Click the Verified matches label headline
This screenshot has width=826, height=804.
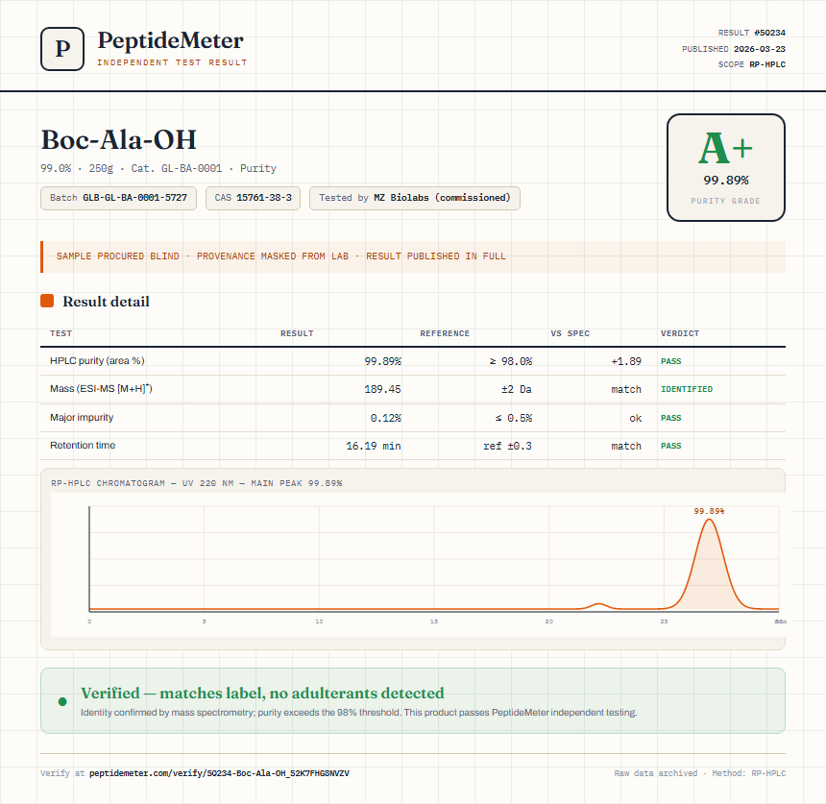(262, 693)
